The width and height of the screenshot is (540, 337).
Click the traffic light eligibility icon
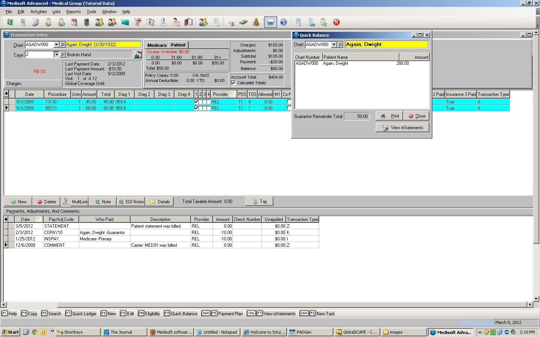(87, 22)
